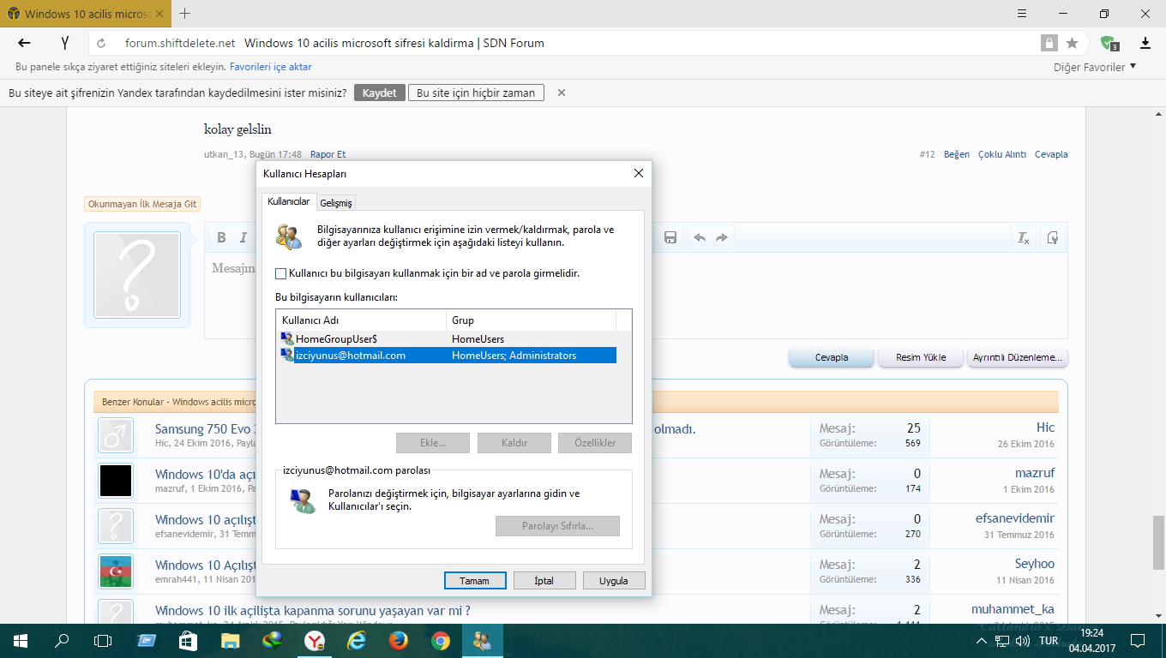Screen dimensions: 1166x658
Task: Open taskbar search magnifier
Action: tap(62, 640)
